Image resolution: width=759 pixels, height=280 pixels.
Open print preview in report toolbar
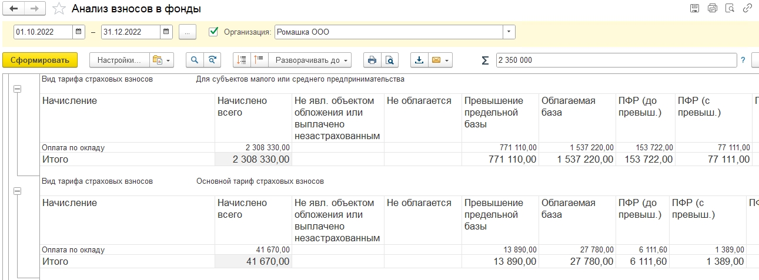(389, 60)
